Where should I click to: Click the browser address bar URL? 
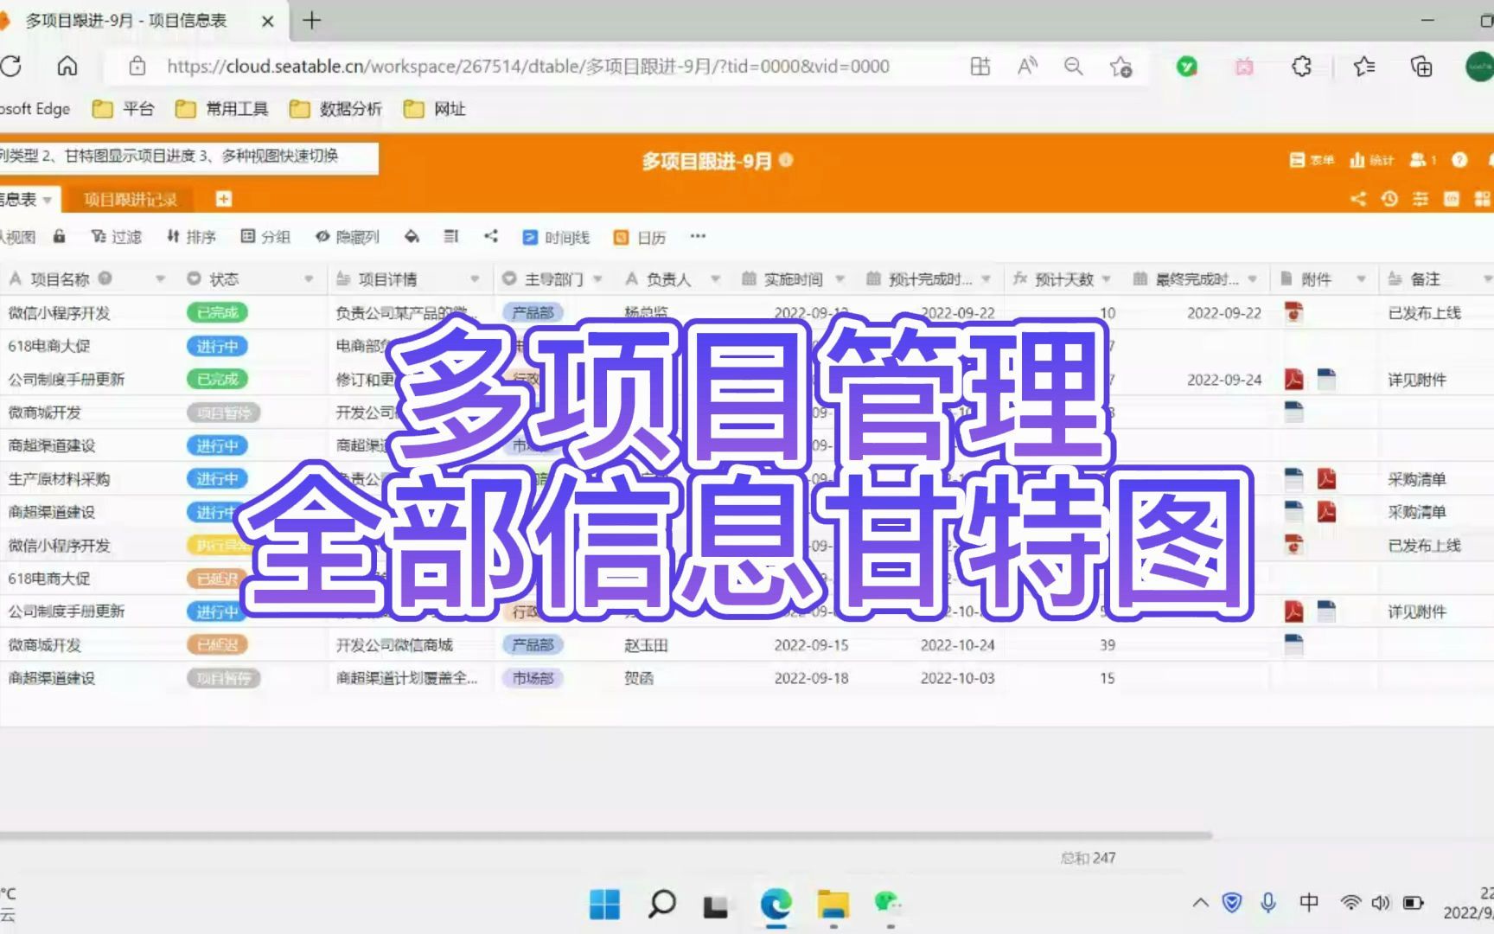pyautogui.click(x=527, y=67)
